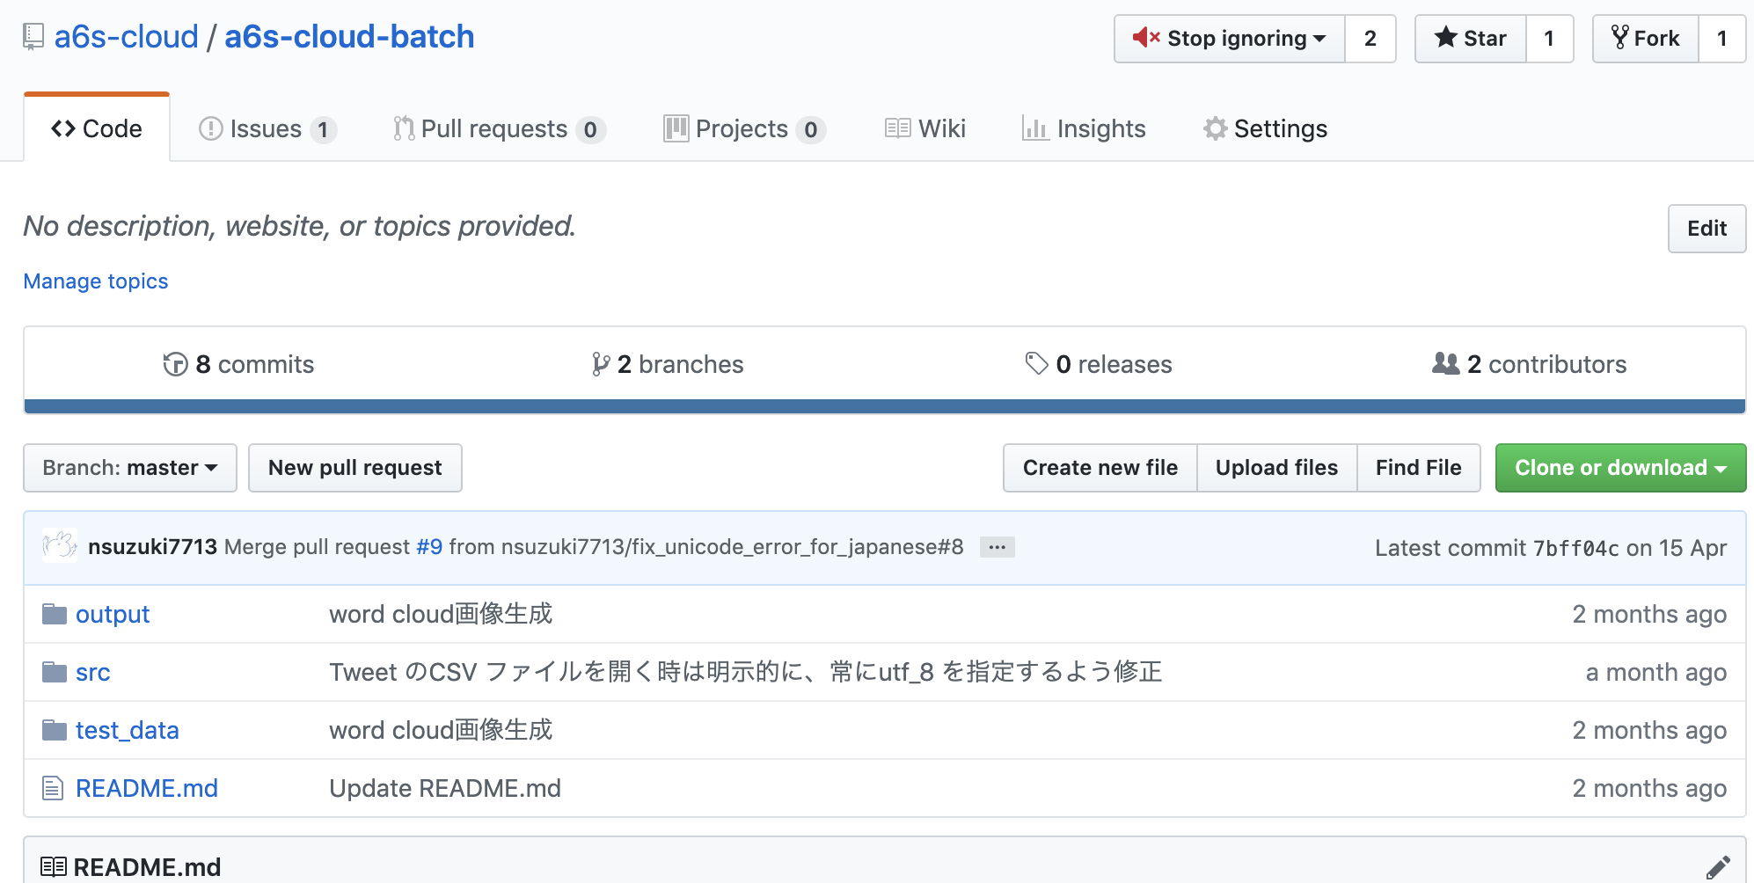This screenshot has height=883, width=1754.
Task: Click the file icon beside README.md in the file list
Action: click(53, 788)
